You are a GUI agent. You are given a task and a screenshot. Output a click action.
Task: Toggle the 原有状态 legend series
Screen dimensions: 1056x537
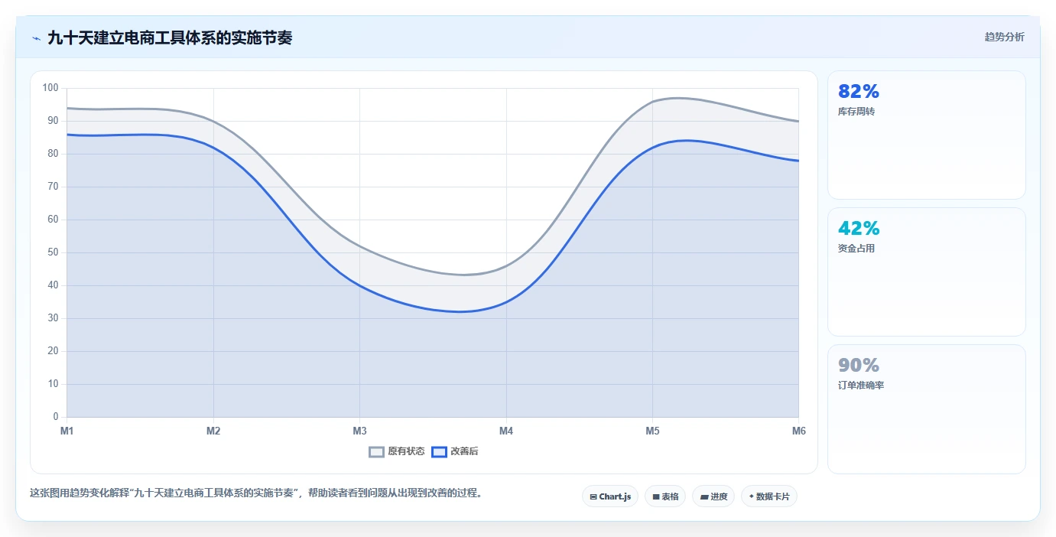point(397,451)
